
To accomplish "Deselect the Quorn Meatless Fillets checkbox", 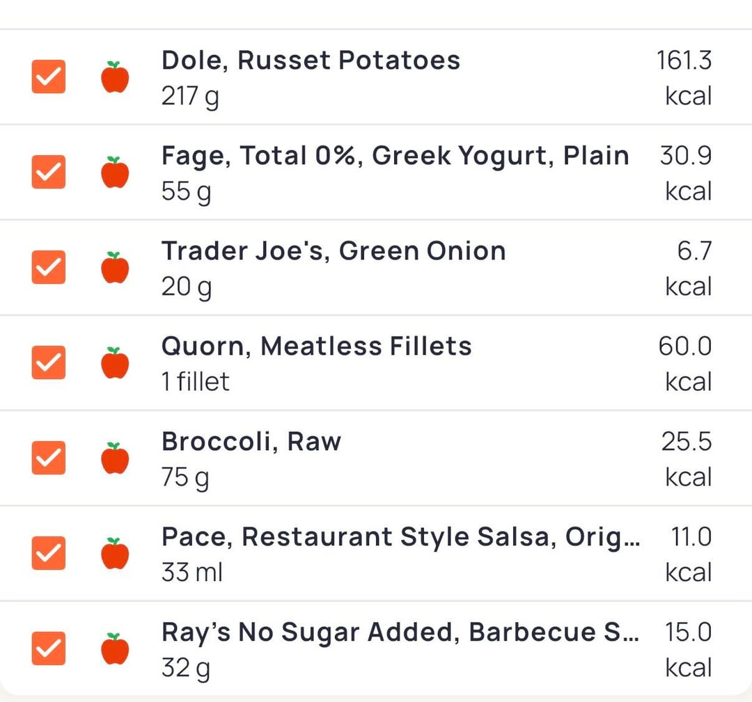I will [x=49, y=363].
